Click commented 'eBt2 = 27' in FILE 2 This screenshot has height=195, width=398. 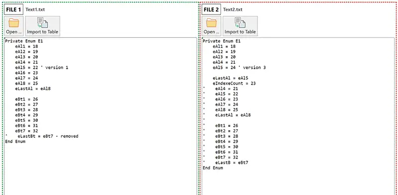[227, 131]
